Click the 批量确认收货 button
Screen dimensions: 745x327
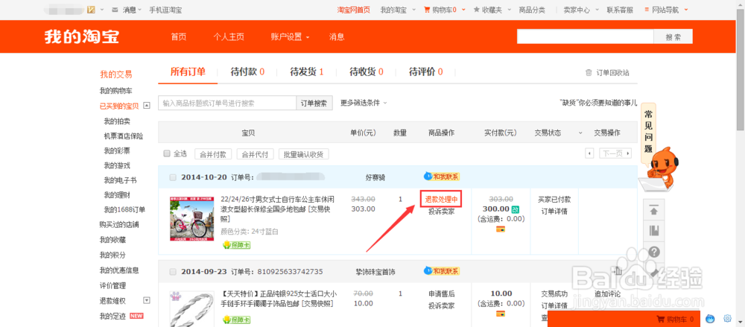[304, 153]
